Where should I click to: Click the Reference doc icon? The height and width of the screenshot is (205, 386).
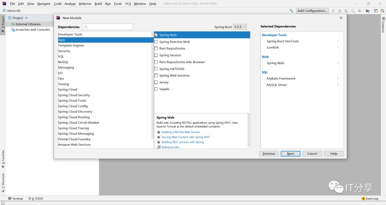159,147
